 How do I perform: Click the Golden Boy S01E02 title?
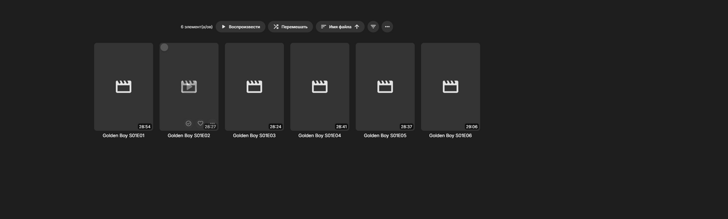coord(189,136)
